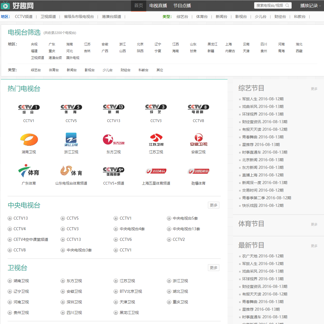Open the 安徽卫视 channel logo
Viewport: 324px width, 324px height.
pyautogui.click(x=199, y=140)
